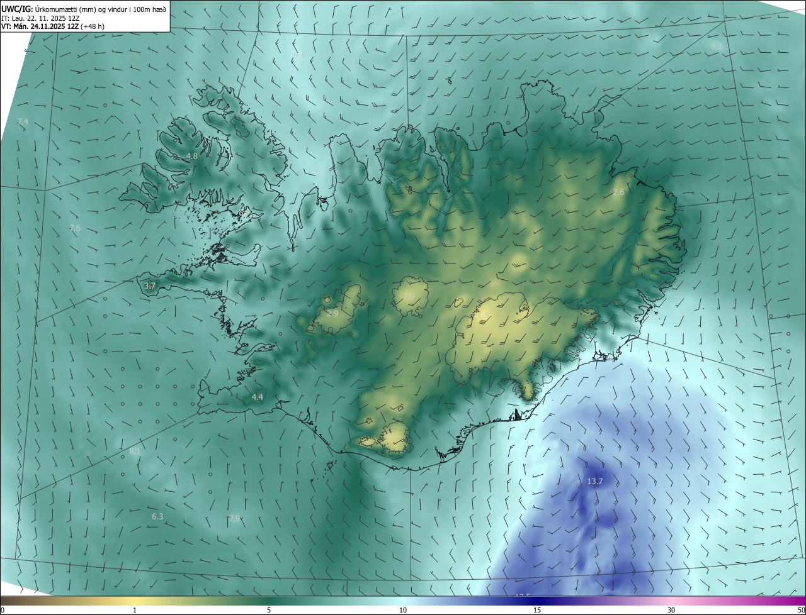Click the 2.0 value on the central glacier

409,296
